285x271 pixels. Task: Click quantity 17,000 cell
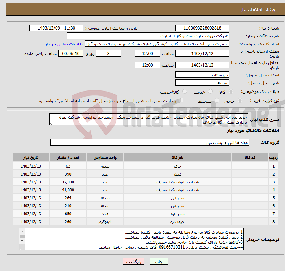(x=68, y=182)
